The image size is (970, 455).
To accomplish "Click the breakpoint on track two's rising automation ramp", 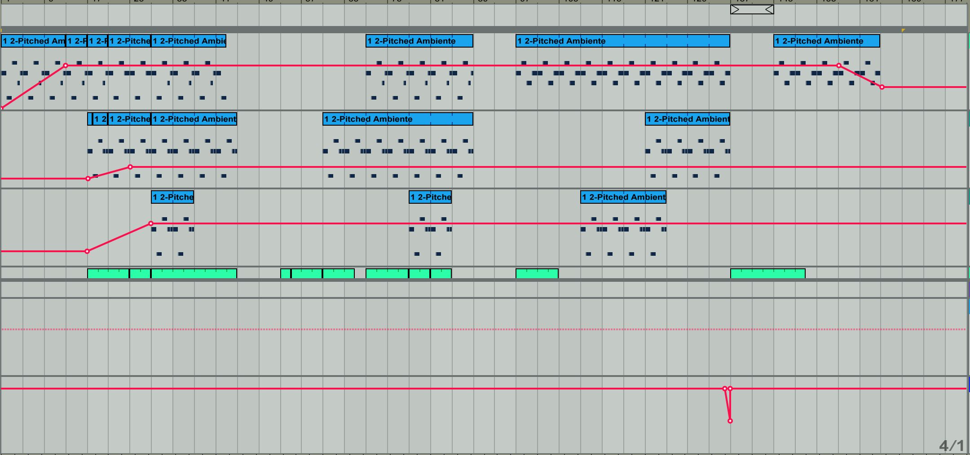I will (130, 167).
